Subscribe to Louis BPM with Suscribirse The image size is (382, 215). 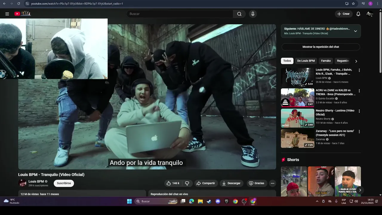(x=64, y=183)
